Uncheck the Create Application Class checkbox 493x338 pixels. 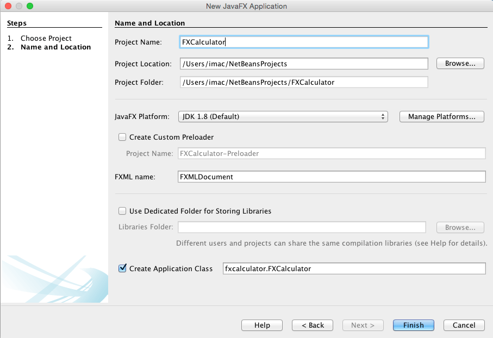click(x=122, y=268)
